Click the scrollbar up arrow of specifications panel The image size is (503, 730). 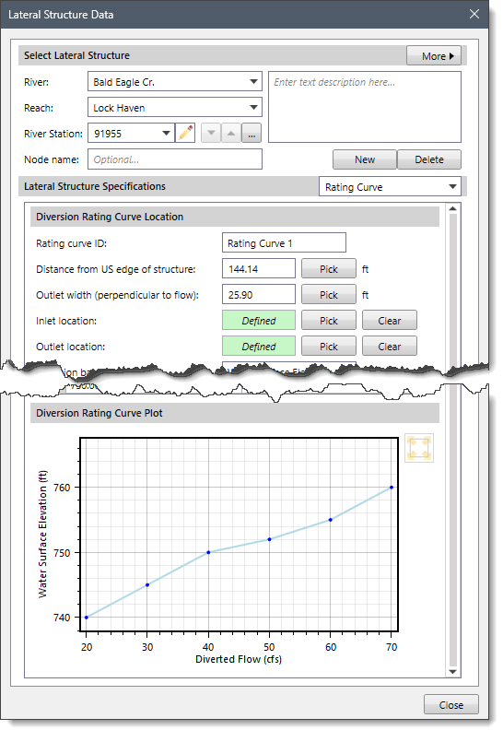(452, 209)
